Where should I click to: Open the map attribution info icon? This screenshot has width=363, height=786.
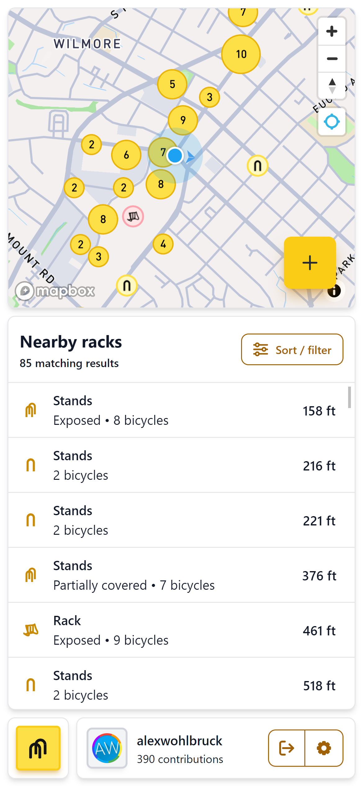pos(334,291)
